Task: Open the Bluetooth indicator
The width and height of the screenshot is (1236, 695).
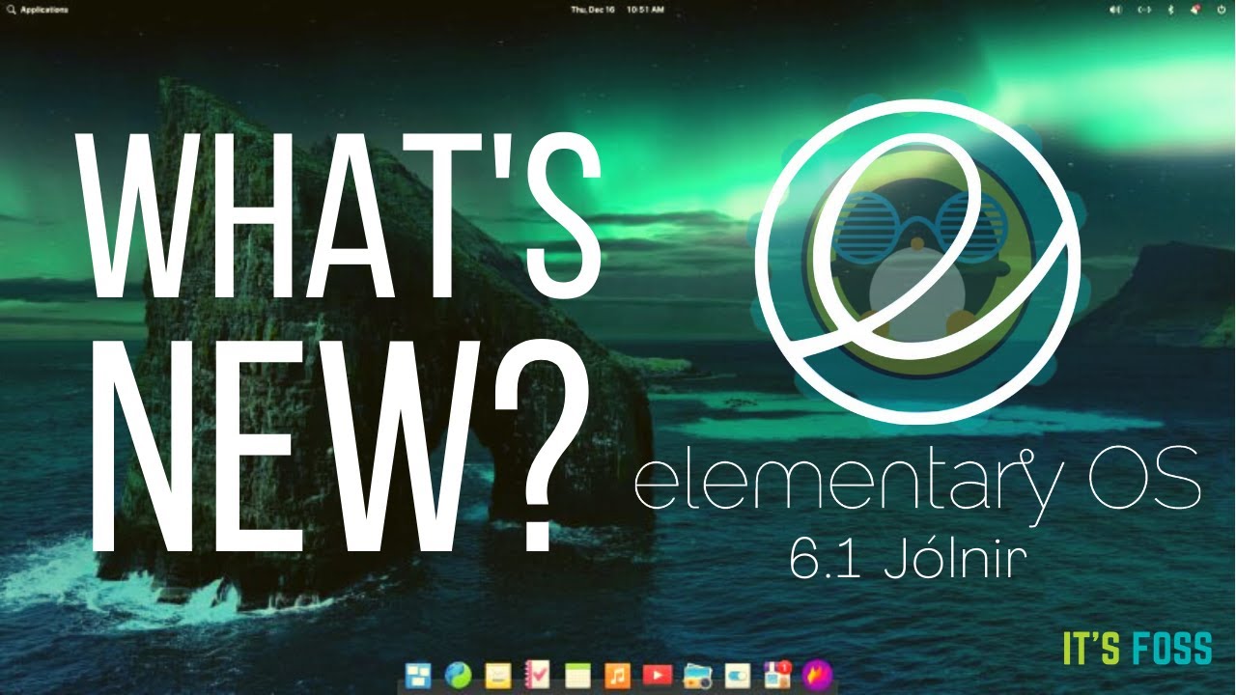Action: [1171, 9]
